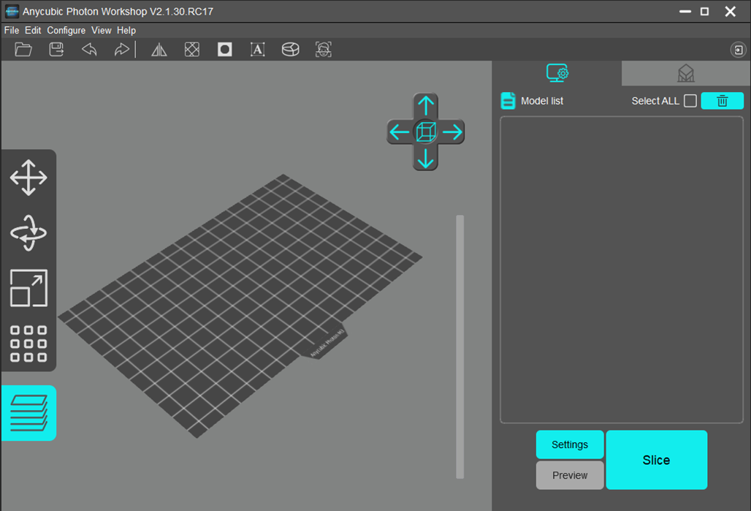Reset the view with the center cube icon
This screenshot has width=751, height=511.
click(425, 132)
